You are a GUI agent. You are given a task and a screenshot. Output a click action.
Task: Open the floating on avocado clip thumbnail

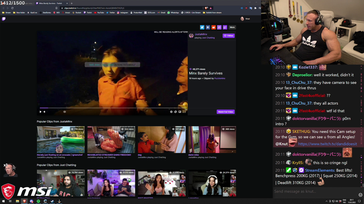[x=61, y=139]
